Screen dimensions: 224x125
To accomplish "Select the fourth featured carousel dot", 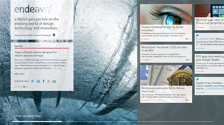I will 24,87.
